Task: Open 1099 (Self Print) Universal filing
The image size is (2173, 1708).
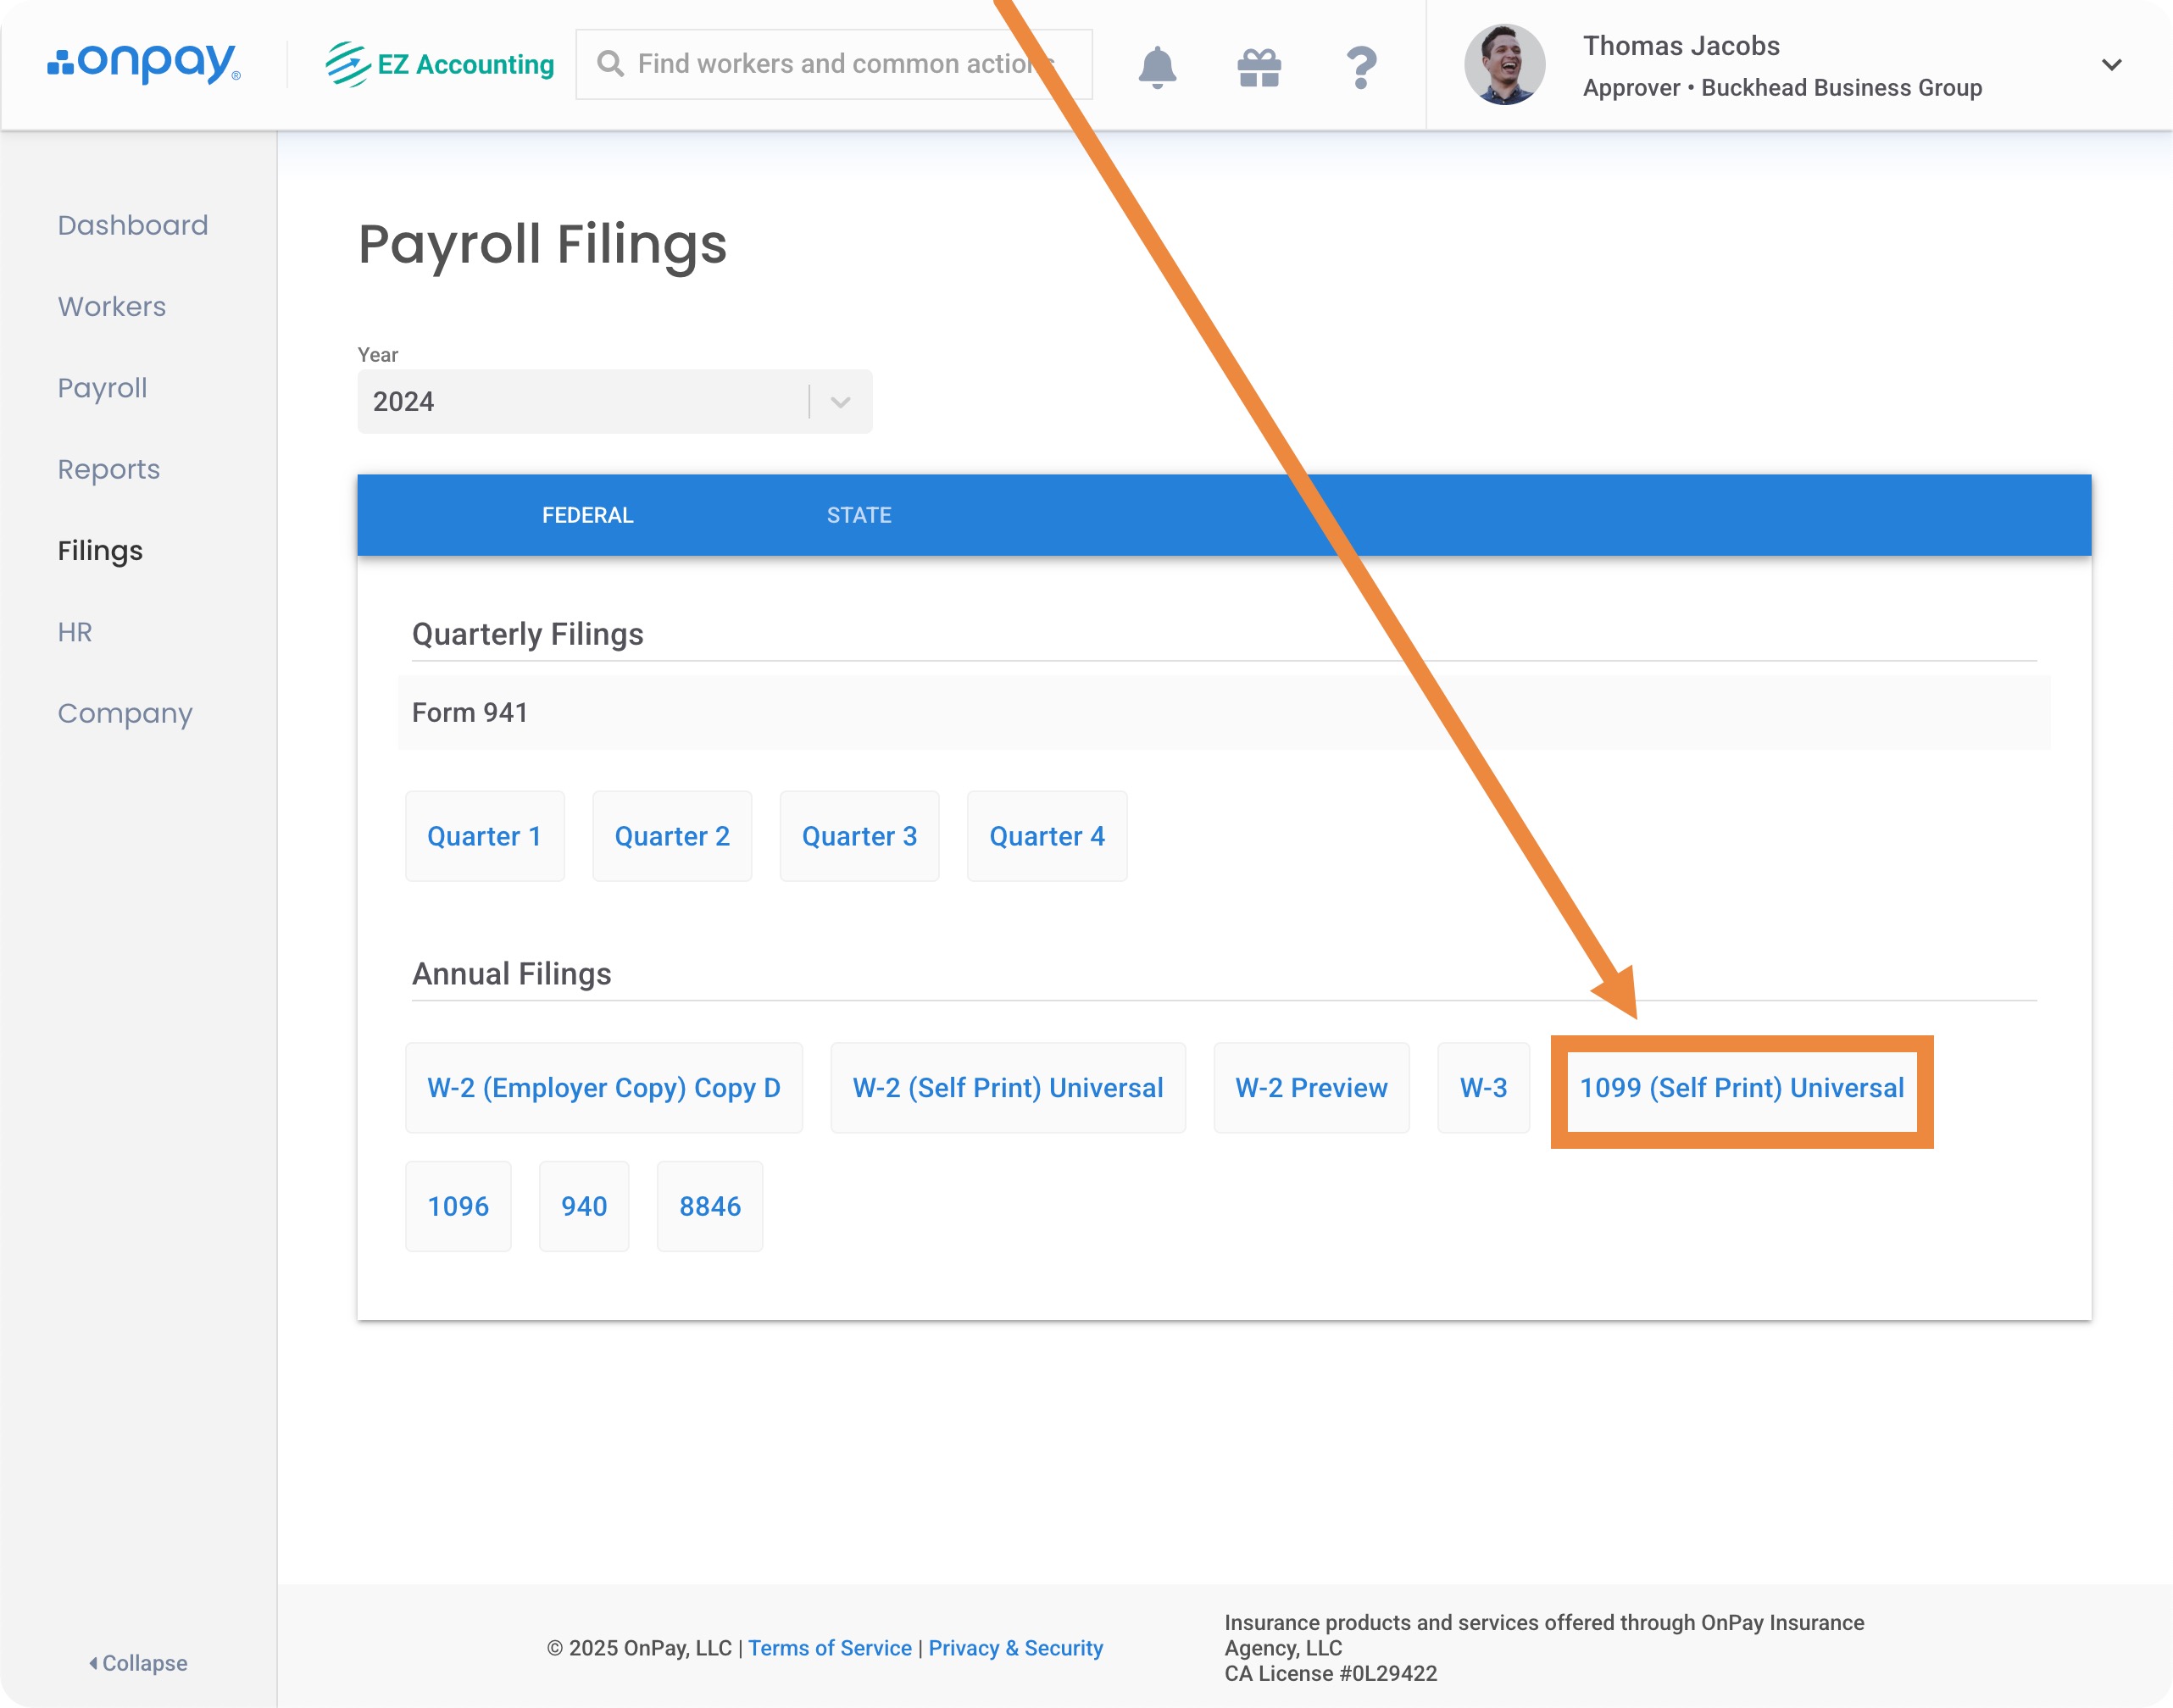Action: pos(1741,1088)
